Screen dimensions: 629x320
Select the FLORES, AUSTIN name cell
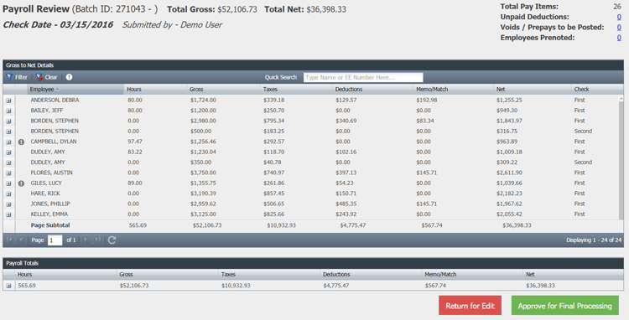(52, 173)
